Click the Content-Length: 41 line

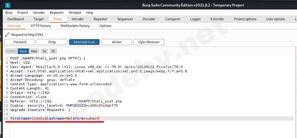pos(29,88)
